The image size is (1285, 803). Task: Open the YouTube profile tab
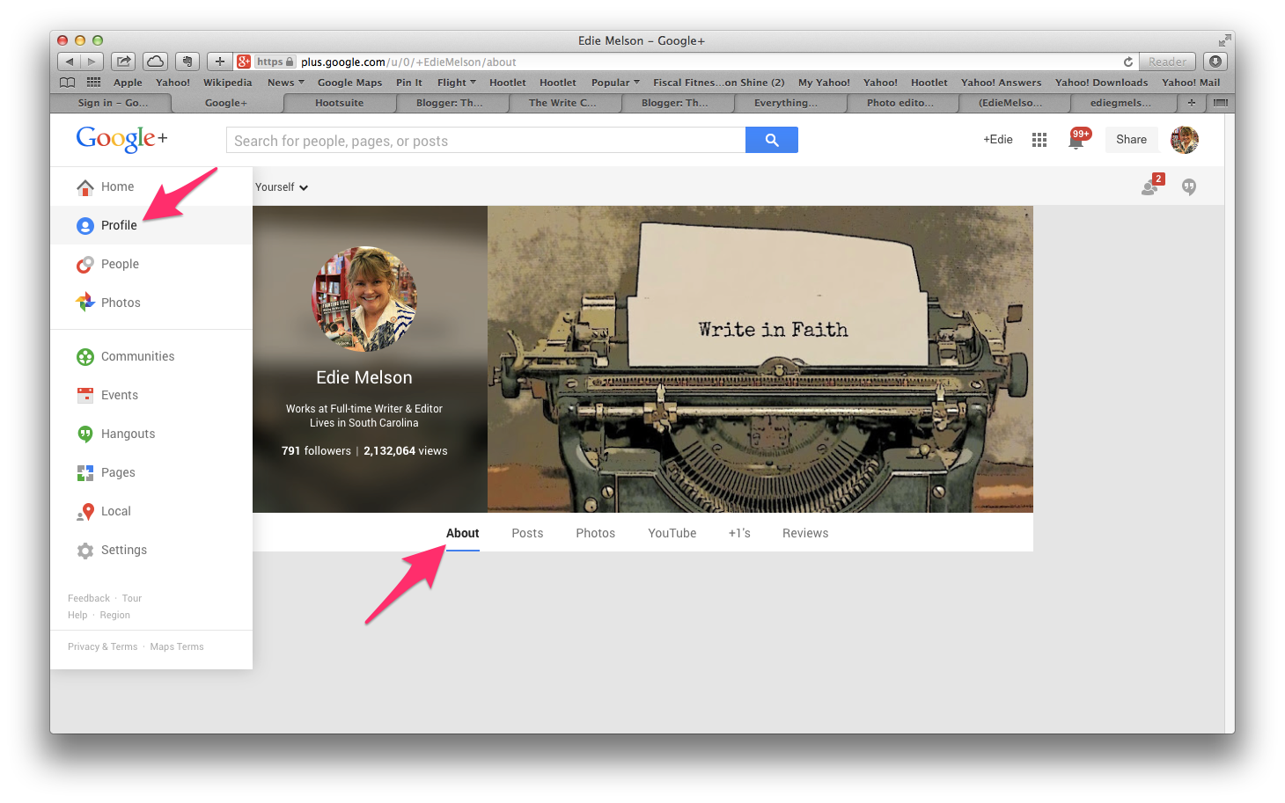672,533
